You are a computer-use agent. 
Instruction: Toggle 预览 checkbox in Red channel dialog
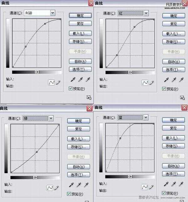pyautogui.click(x=164, y=89)
